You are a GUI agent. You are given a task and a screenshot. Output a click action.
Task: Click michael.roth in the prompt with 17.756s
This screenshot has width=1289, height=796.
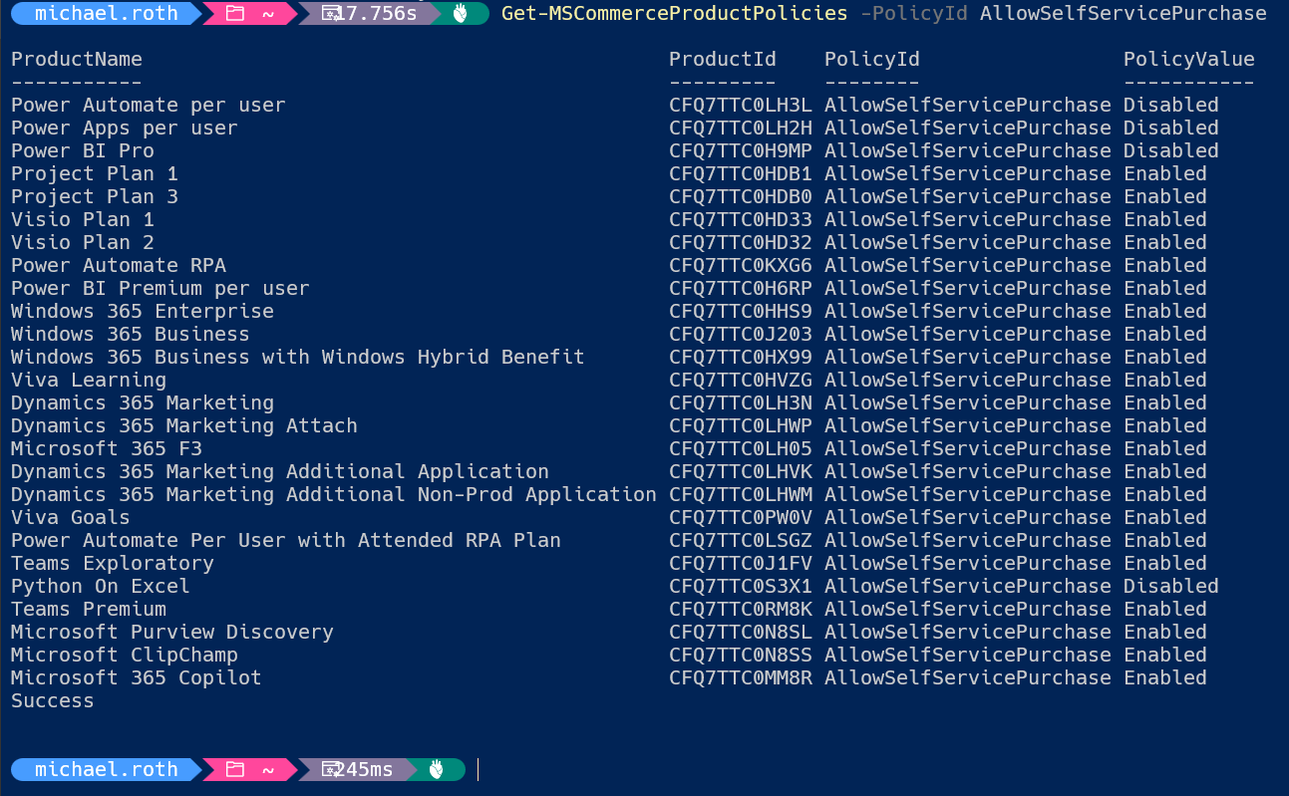107,14
